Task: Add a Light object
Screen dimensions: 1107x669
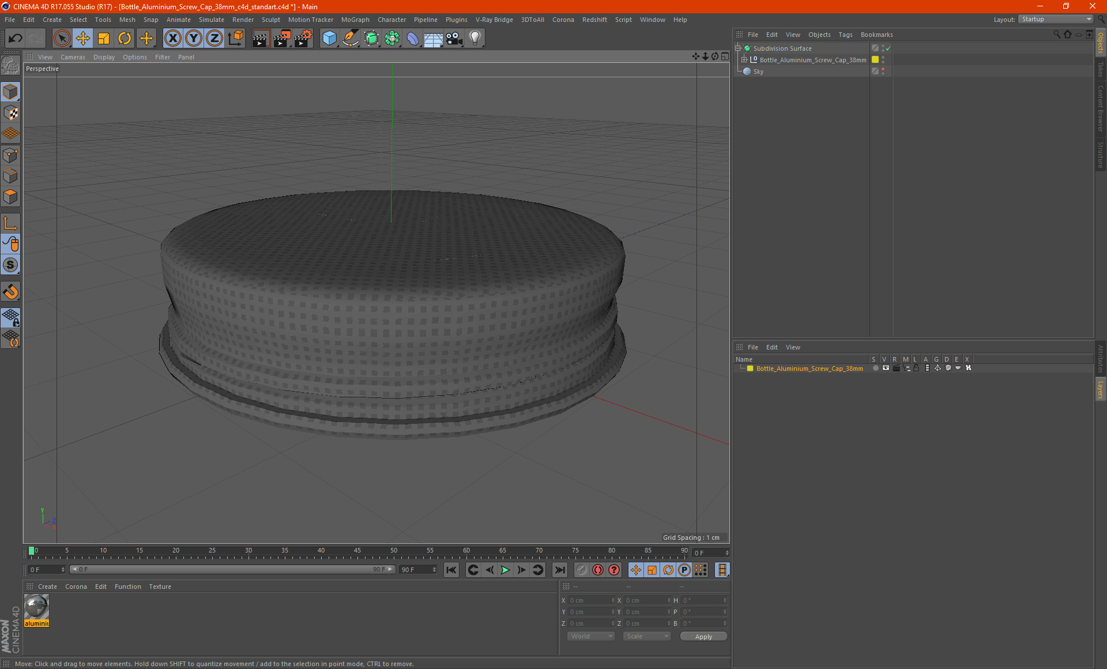Action: (475, 39)
